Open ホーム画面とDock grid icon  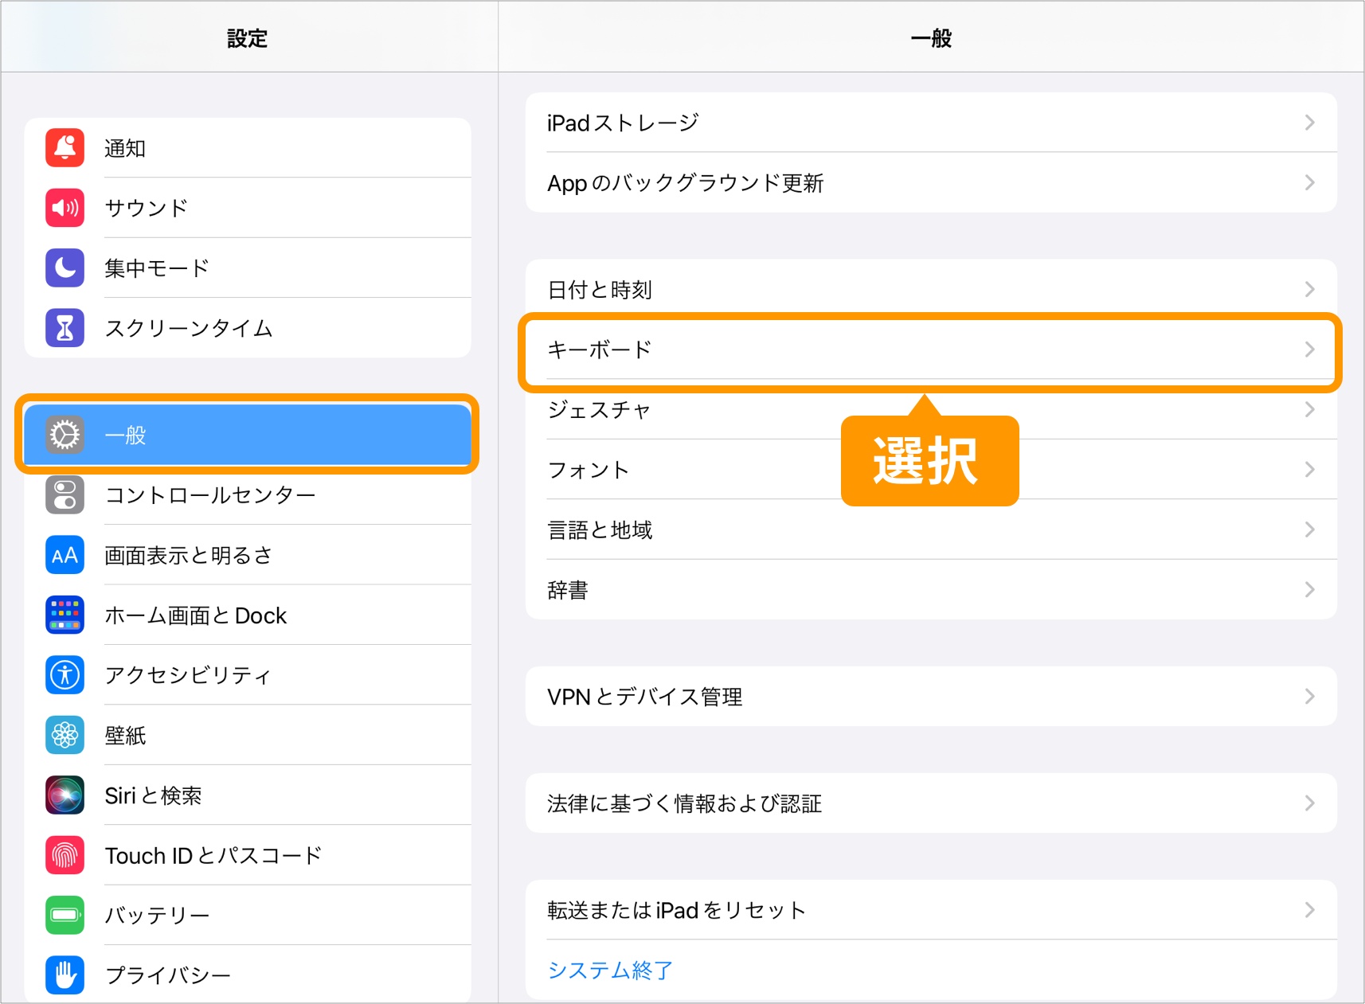65,615
